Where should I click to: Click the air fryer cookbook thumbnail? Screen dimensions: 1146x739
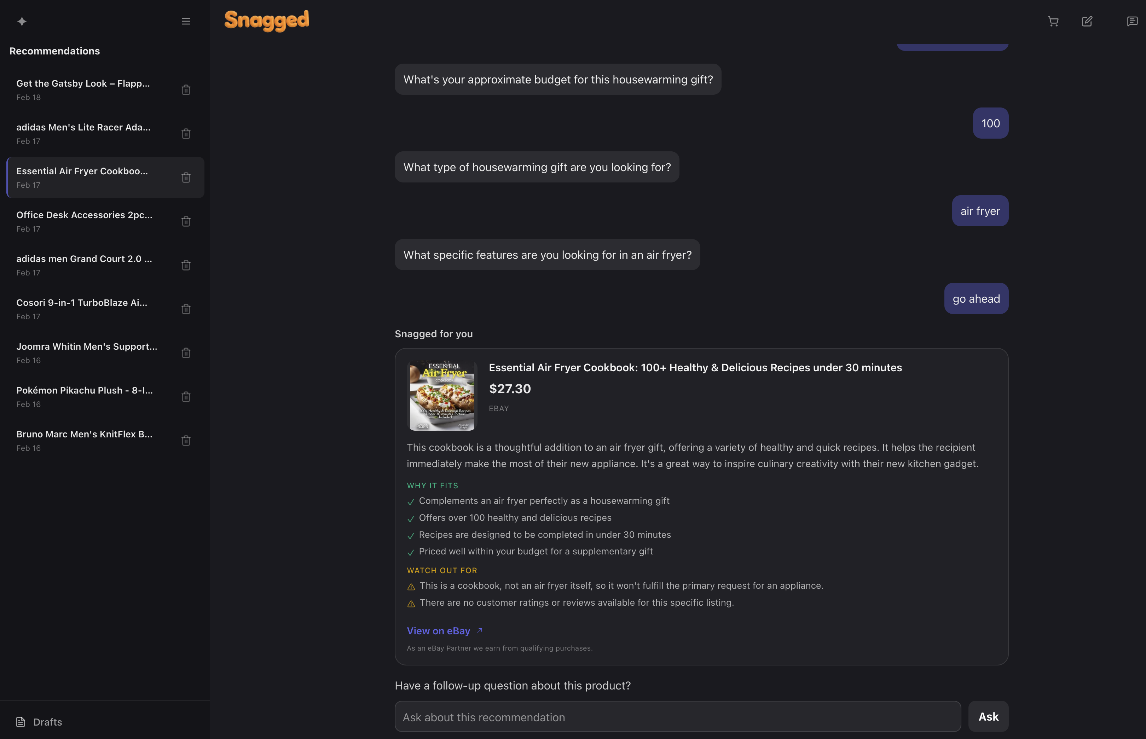pos(442,396)
